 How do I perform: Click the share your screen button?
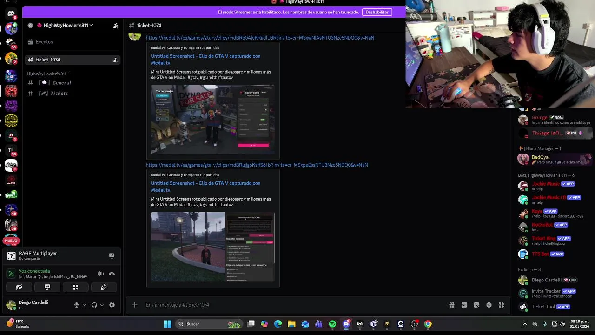click(x=47, y=287)
